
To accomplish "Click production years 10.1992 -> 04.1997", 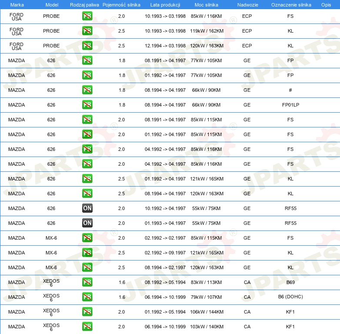I will pos(165,208).
